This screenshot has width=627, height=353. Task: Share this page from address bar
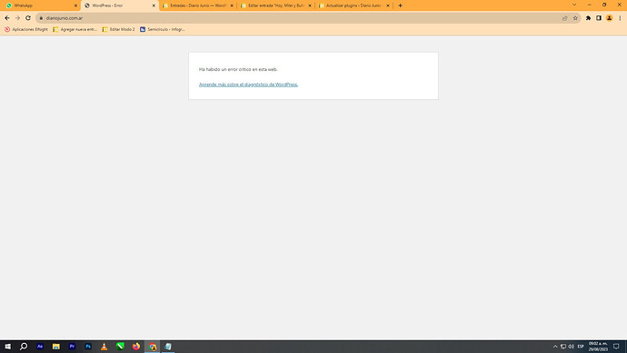click(564, 18)
